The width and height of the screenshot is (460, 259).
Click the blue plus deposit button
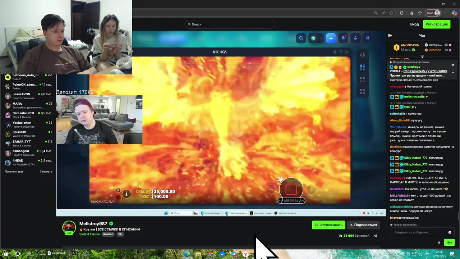coord(331,38)
